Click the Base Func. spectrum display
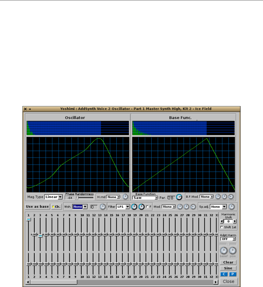Viewport: 263px width, 287px height. tap(183, 128)
